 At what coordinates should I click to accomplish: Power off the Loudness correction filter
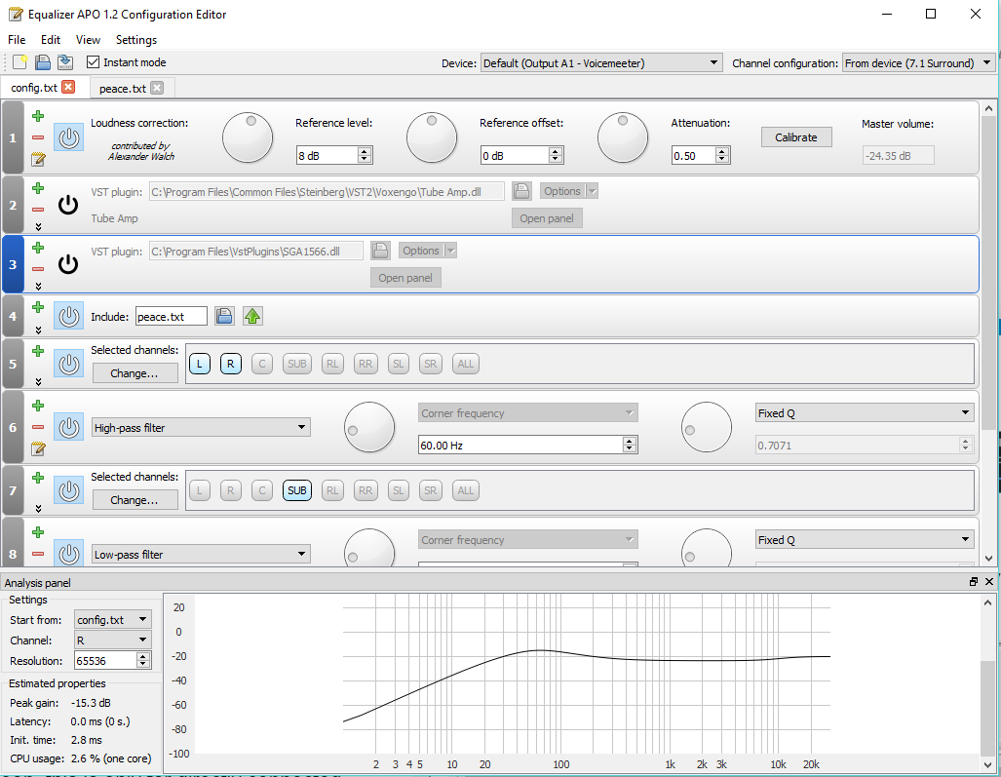[x=68, y=136]
